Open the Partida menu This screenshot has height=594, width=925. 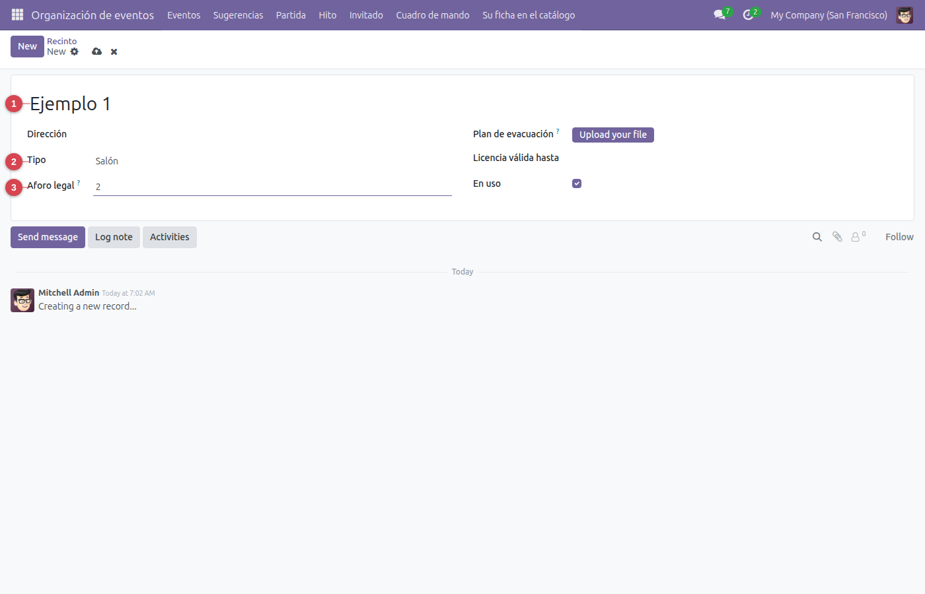(291, 15)
